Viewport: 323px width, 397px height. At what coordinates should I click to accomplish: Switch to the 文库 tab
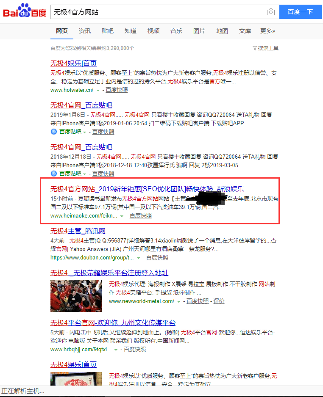pyautogui.click(x=245, y=31)
